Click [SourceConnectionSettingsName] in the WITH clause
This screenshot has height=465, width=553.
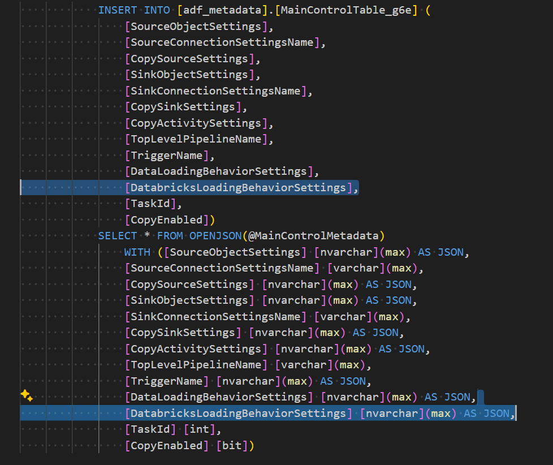click(222, 268)
